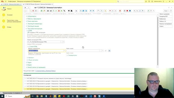Open Chrome from the Windows taskbar

[37, 96]
